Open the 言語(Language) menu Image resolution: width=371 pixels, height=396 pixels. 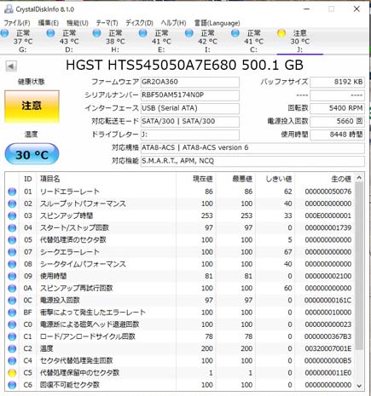pos(217,23)
